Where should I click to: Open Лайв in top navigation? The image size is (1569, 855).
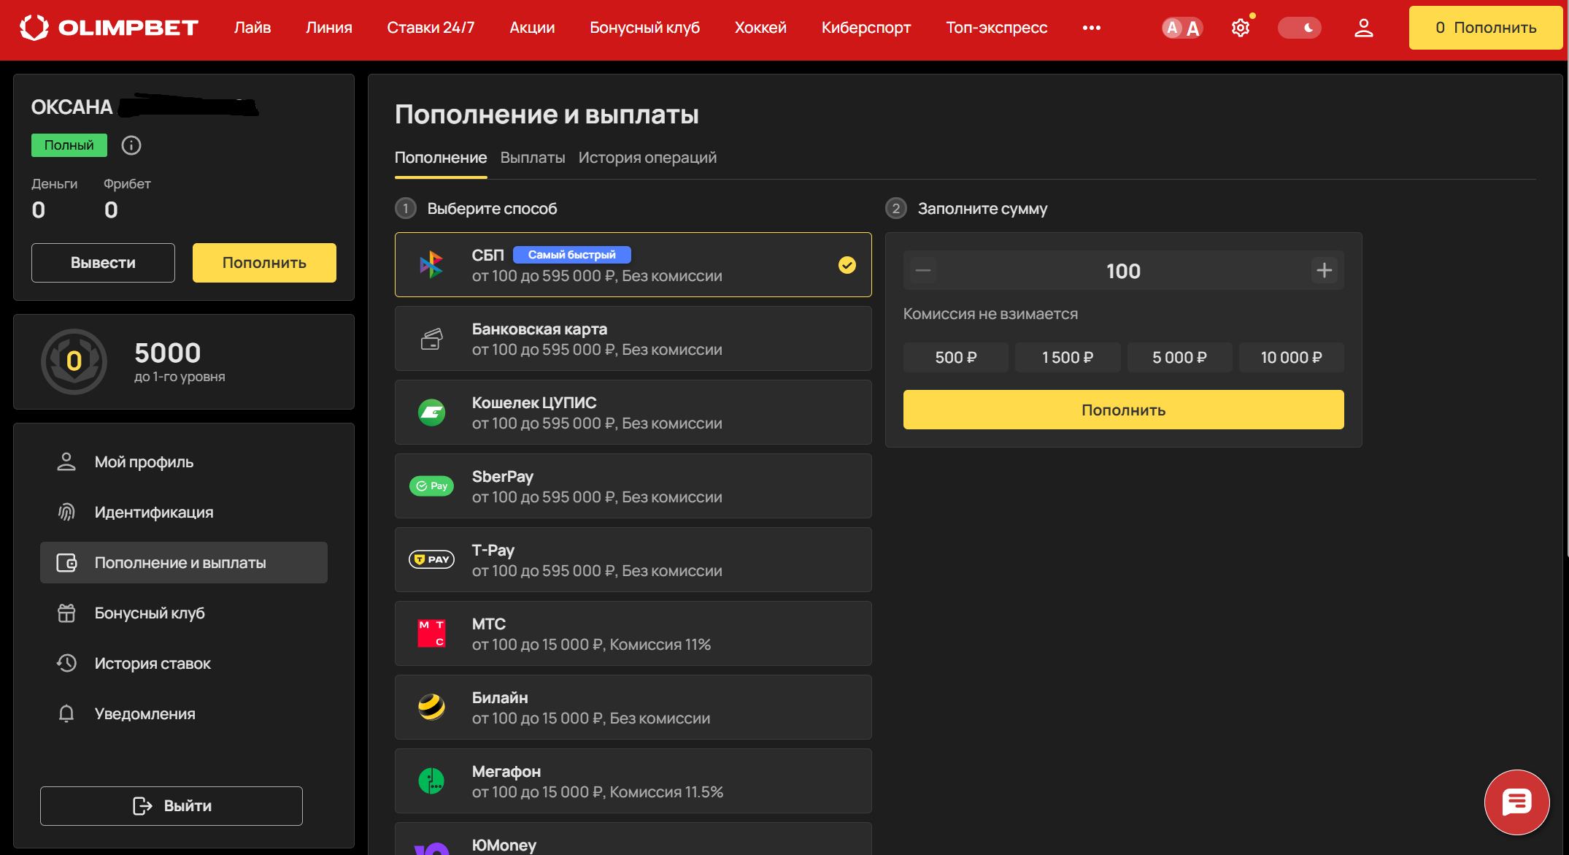click(252, 28)
